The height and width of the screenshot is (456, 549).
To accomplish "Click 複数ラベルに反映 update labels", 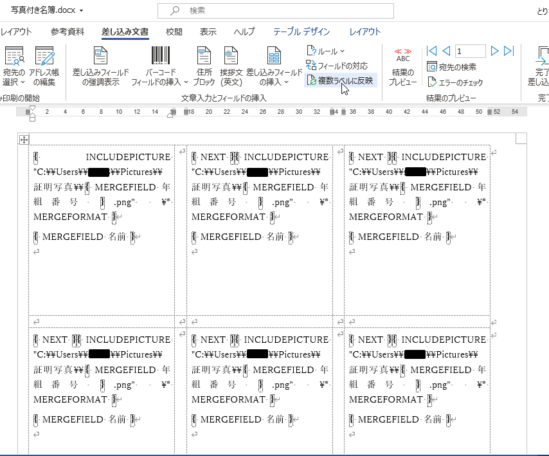I will 340,80.
